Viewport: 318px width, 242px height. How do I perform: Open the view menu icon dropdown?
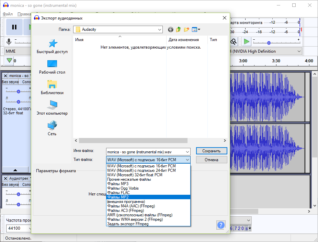coord(196,29)
